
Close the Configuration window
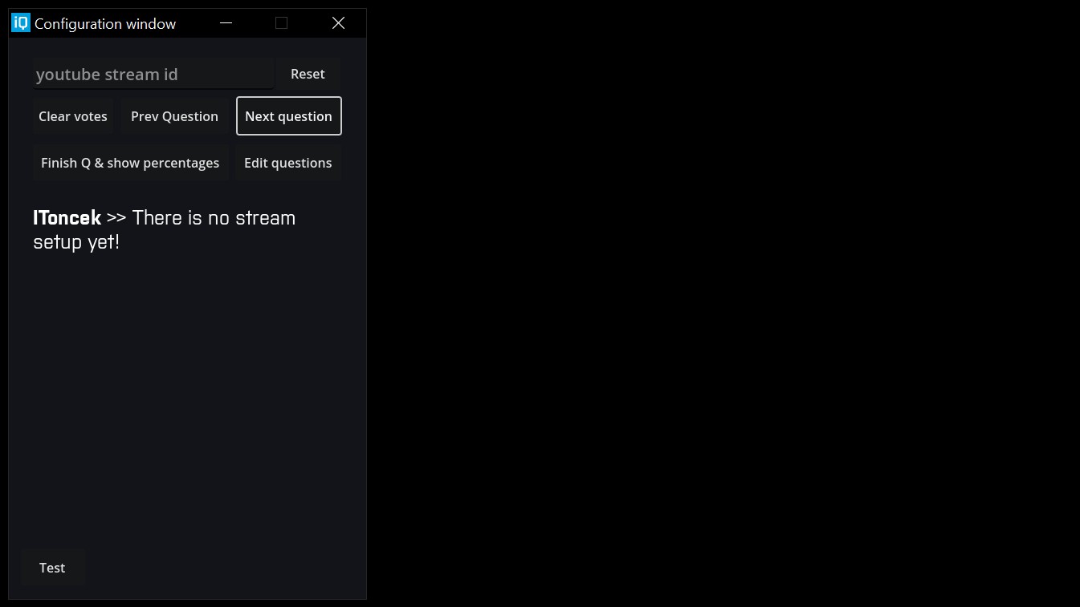tap(337, 22)
